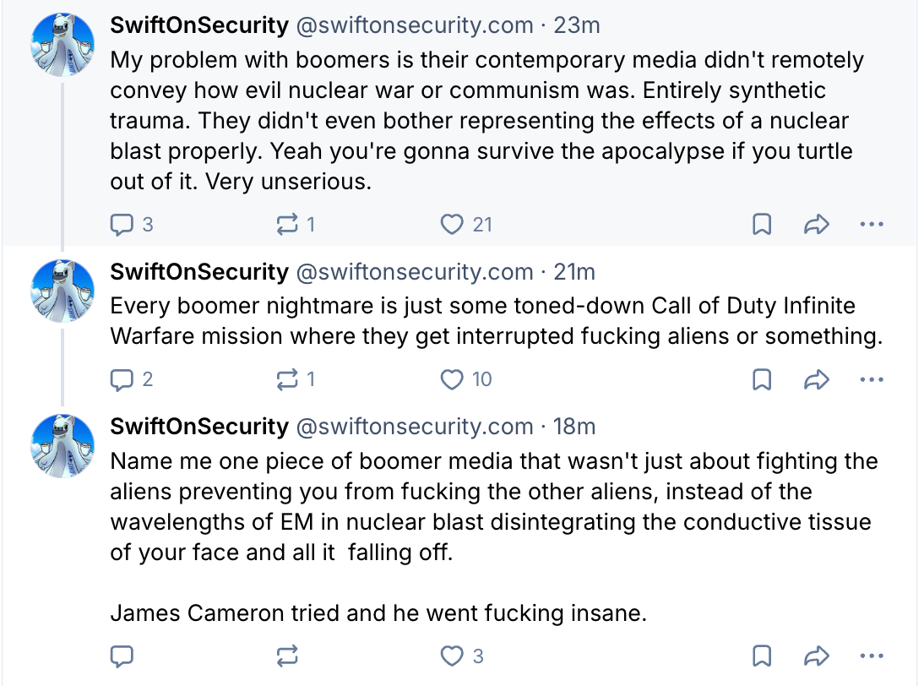Like the post with 10 likes
Image resolution: width=924 pixels, height=686 pixels.
454,380
